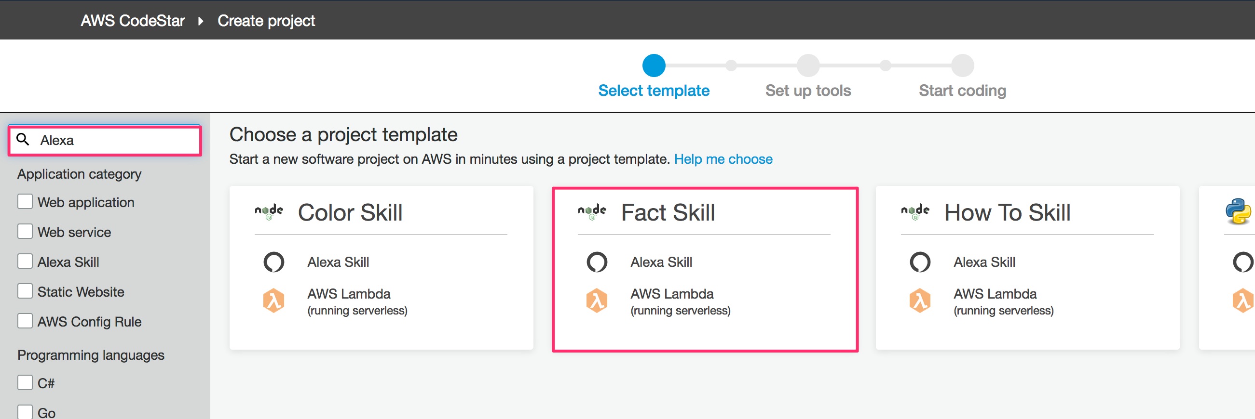Click the breadcrumb arrow after AWS CodeStar
Image resolution: width=1255 pixels, height=419 pixels.
point(201,21)
